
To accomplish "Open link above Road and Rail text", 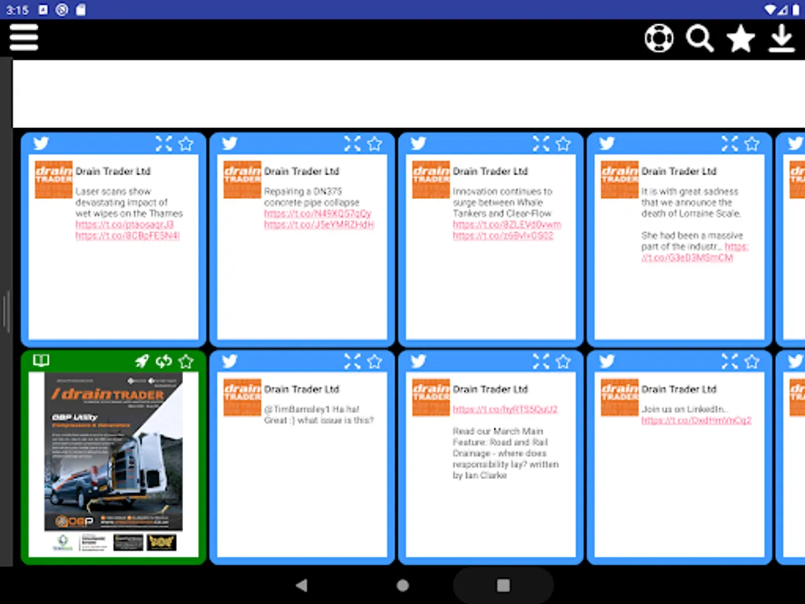I will pyautogui.click(x=504, y=409).
